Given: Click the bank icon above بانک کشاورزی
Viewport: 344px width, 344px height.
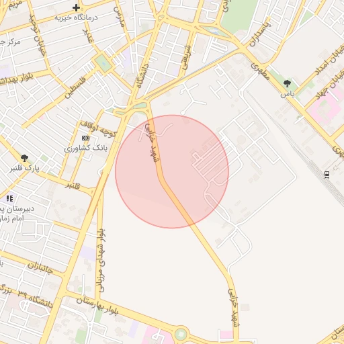Looking at the screenshot, I should [85, 138].
